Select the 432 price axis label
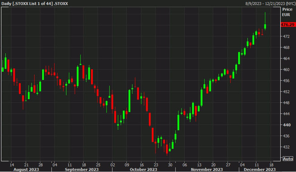Viewport: 296px width, 172px height. [286, 147]
